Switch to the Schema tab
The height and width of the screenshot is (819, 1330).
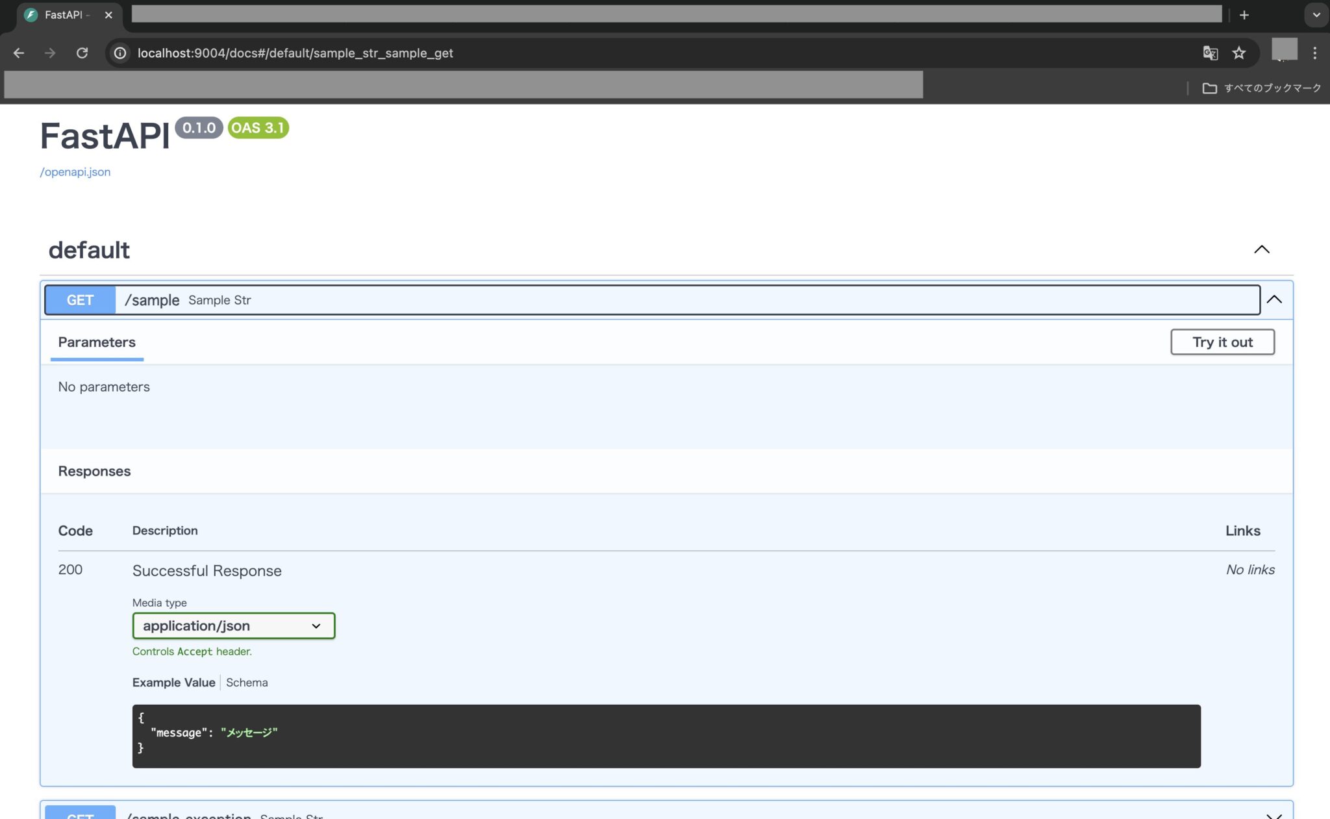tap(247, 683)
